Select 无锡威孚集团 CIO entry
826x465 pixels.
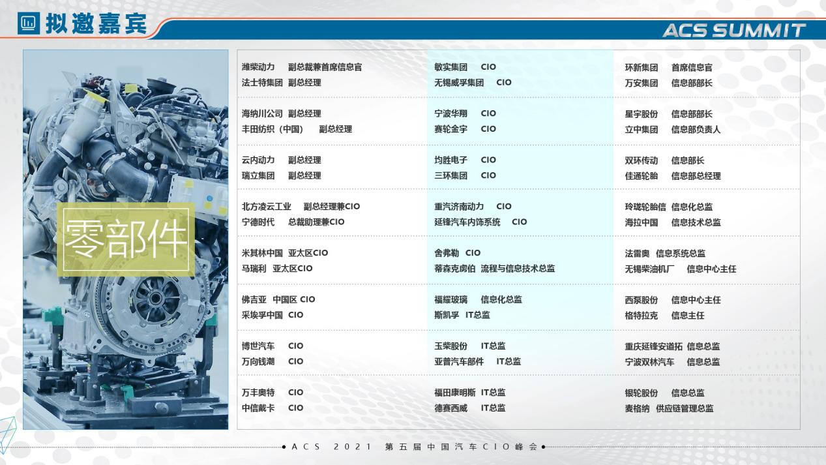coord(473,83)
